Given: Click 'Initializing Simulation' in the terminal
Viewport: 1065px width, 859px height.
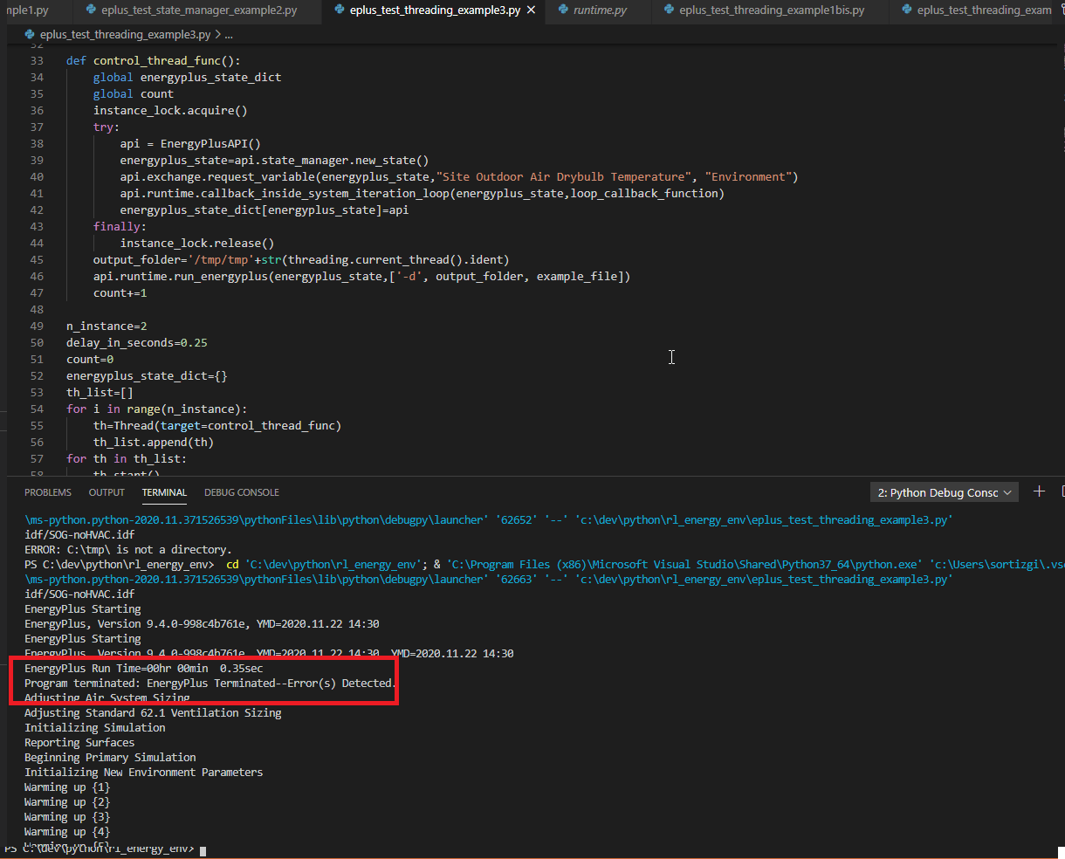Looking at the screenshot, I should click(x=95, y=728).
